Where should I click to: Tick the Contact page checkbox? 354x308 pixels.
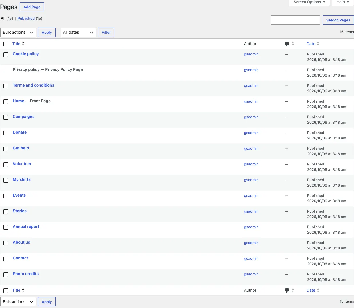click(6, 259)
